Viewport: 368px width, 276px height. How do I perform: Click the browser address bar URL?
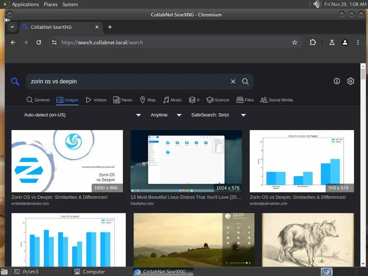click(102, 42)
